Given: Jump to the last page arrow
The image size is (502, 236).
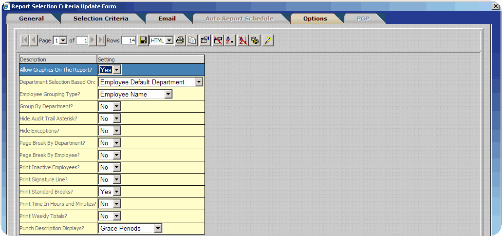Looking at the screenshot, I should tap(101, 40).
